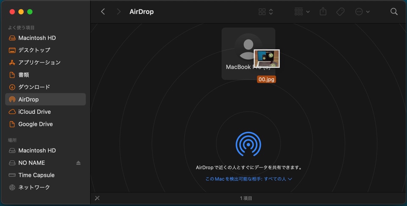Open ダウンロード in the sidebar
This screenshot has width=407, height=206.
pos(45,87)
